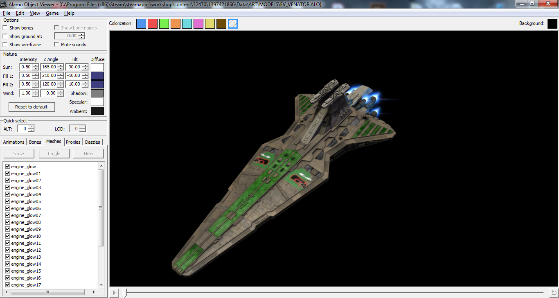This screenshot has height=298, width=559.
Task: Switch to the Proxies tab
Action: pos(73,142)
